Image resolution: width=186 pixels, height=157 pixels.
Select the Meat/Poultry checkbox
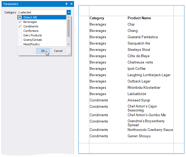coord(20,44)
